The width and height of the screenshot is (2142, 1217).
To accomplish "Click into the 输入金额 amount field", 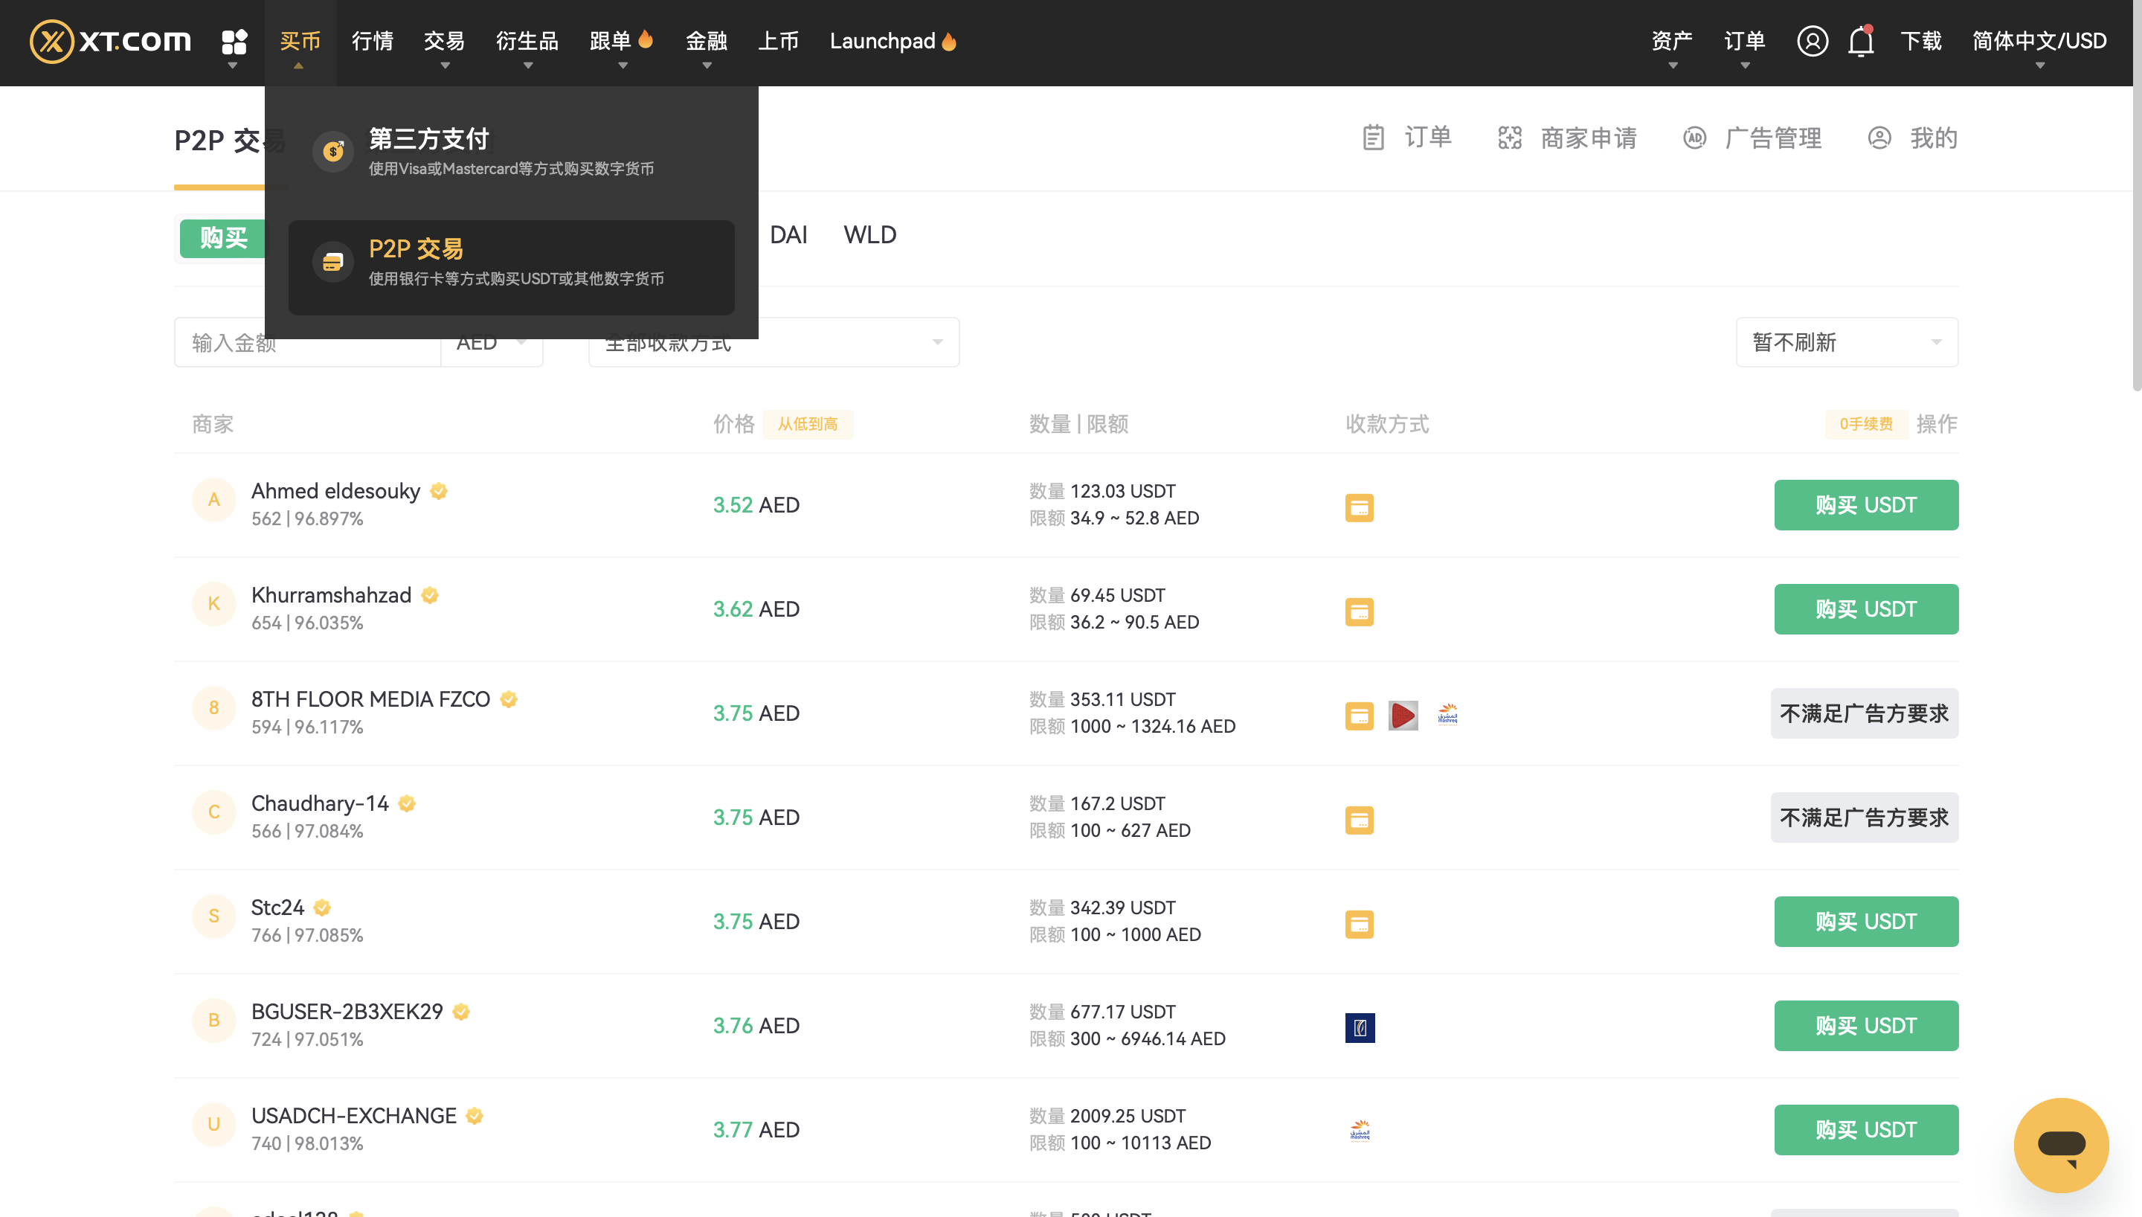I will coord(307,343).
